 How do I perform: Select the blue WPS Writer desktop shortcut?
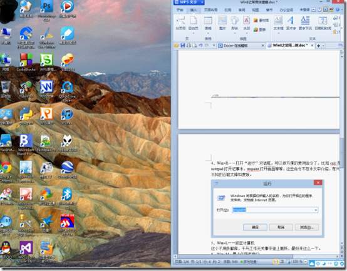pos(47,89)
